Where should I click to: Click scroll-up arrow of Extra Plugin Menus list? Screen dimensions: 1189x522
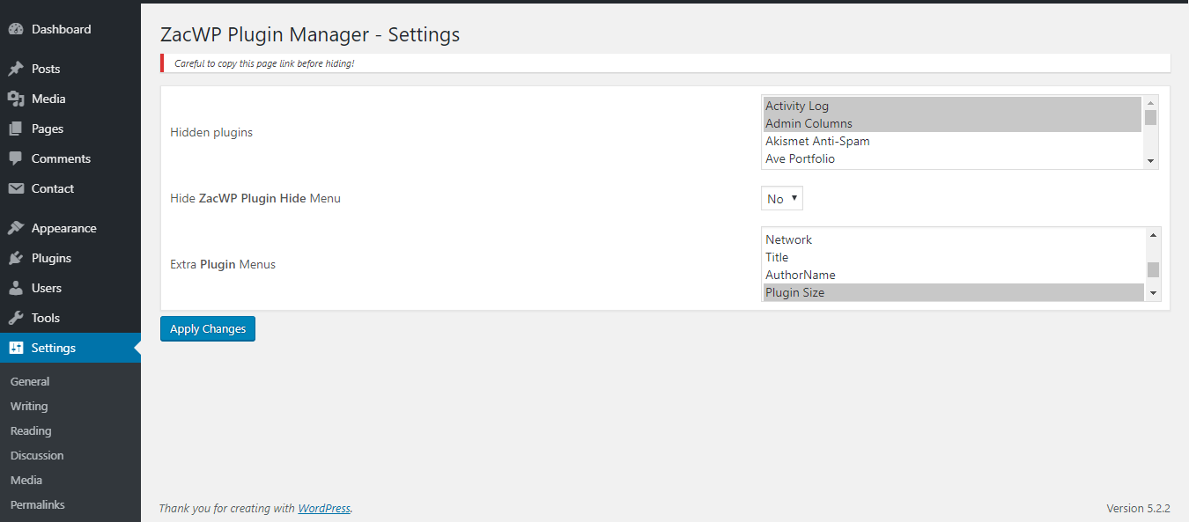pyautogui.click(x=1153, y=234)
